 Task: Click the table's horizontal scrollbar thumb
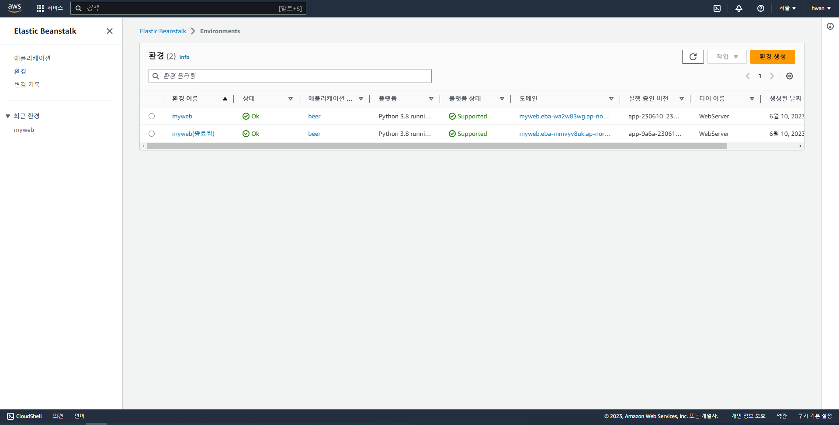coord(437,146)
